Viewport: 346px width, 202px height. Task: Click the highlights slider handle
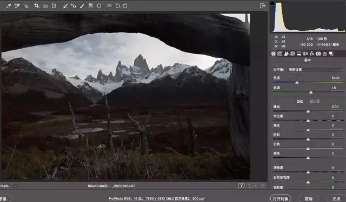pos(308,130)
